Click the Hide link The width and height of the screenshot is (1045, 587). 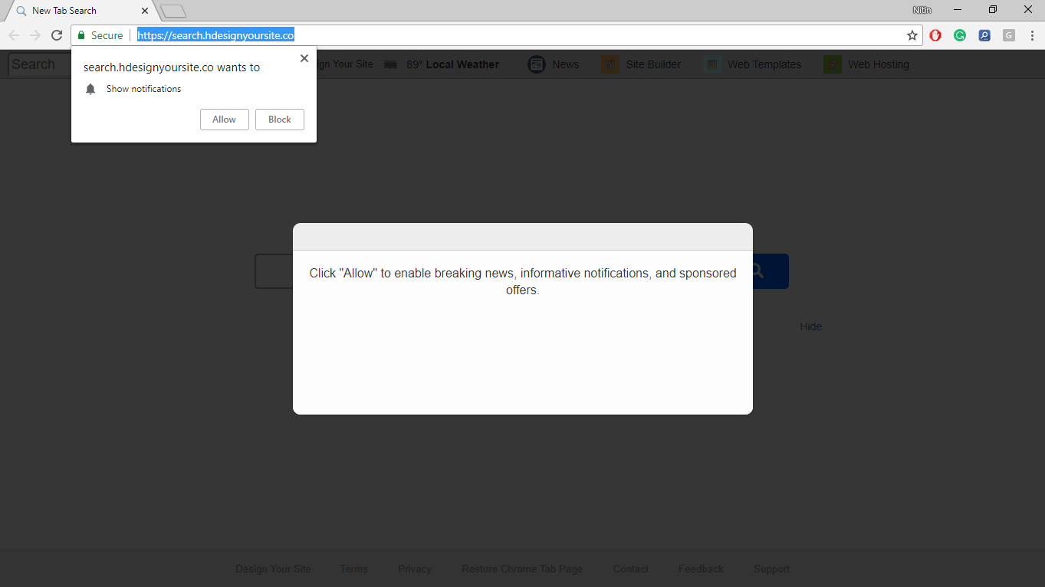tap(810, 326)
